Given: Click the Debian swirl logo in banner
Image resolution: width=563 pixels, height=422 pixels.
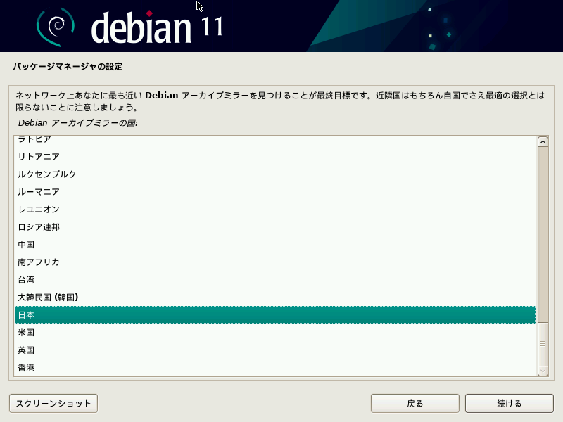Looking at the screenshot, I should click(x=56, y=27).
